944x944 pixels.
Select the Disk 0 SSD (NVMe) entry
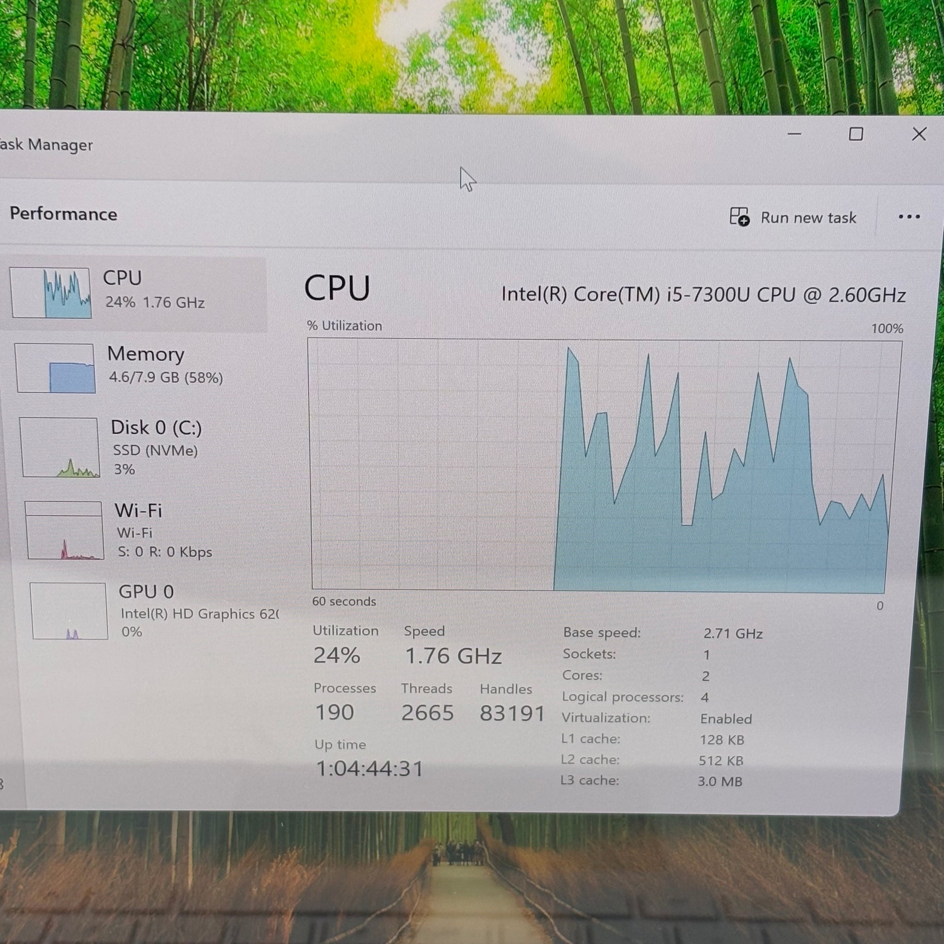[x=155, y=450]
